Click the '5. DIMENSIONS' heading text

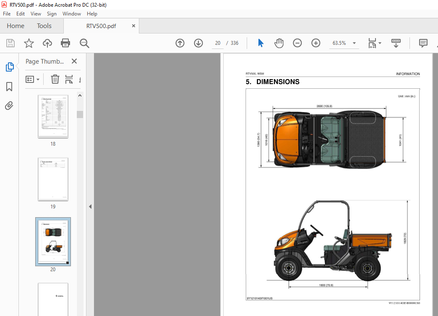click(272, 82)
